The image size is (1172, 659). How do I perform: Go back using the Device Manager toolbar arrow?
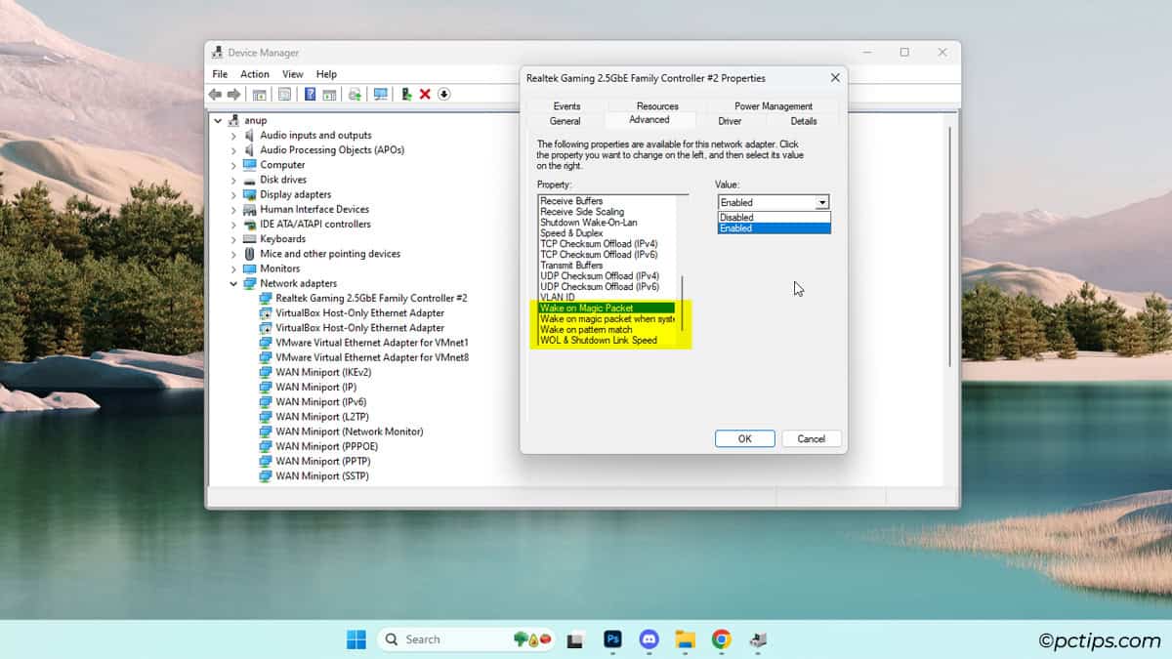point(215,94)
